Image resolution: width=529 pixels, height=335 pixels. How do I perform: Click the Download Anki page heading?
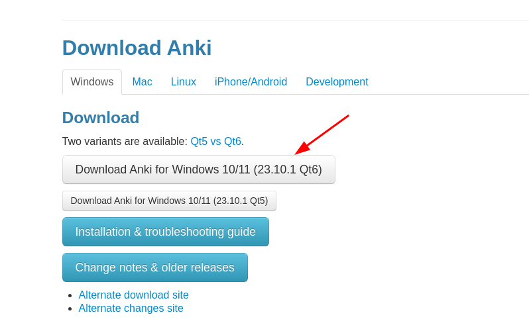137,48
